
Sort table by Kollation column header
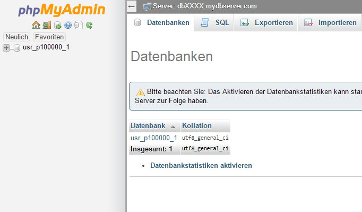197,125
